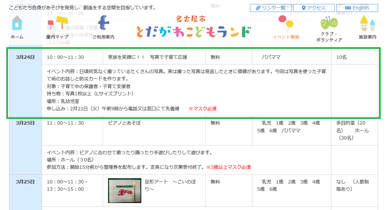
Task: Click the line 場所：ホール（30名）
Action: click(x=70, y=160)
